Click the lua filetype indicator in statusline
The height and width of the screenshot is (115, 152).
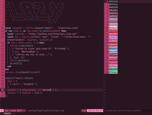[84, 110]
